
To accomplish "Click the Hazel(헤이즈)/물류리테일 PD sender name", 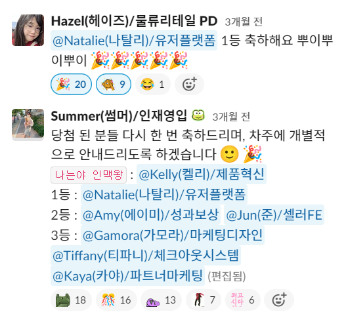I will pos(134,21).
